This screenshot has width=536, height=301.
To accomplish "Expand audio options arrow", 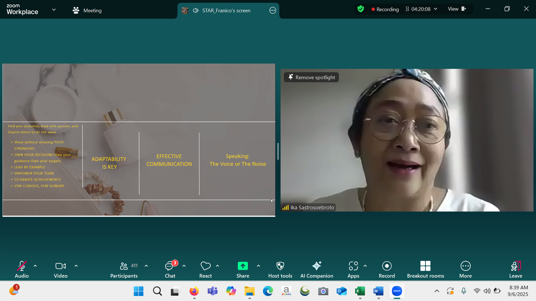I will coord(35,266).
